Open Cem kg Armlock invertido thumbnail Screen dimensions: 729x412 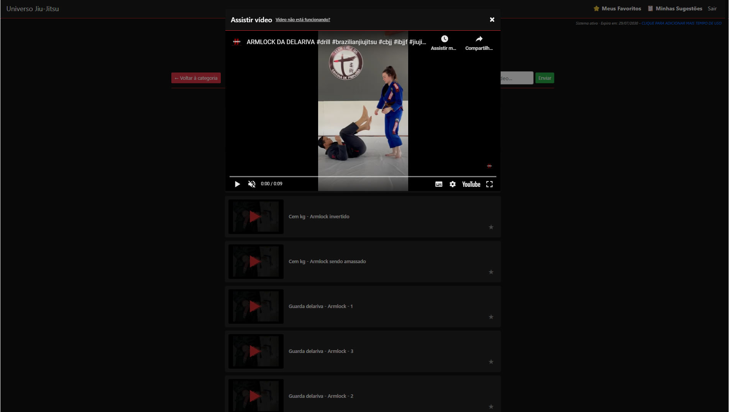256,217
